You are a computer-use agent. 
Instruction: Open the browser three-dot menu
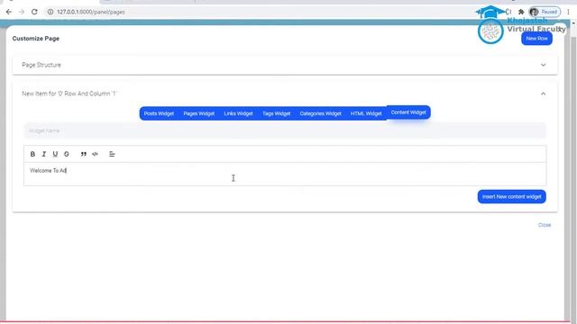[x=569, y=12]
